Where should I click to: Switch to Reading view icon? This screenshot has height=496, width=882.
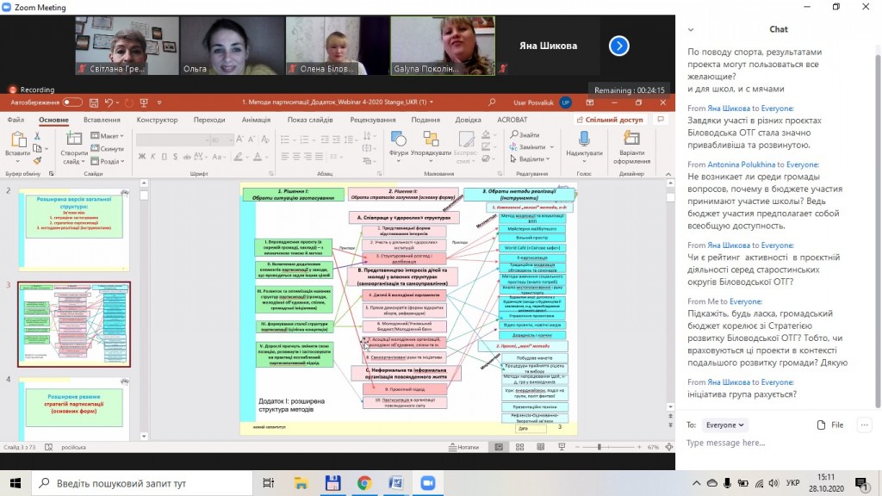[541, 447]
